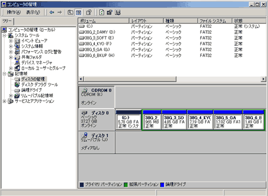This screenshot has width=268, height=196.
Task: Click FAT32 cell of the (C:) row
Action: (206, 26)
